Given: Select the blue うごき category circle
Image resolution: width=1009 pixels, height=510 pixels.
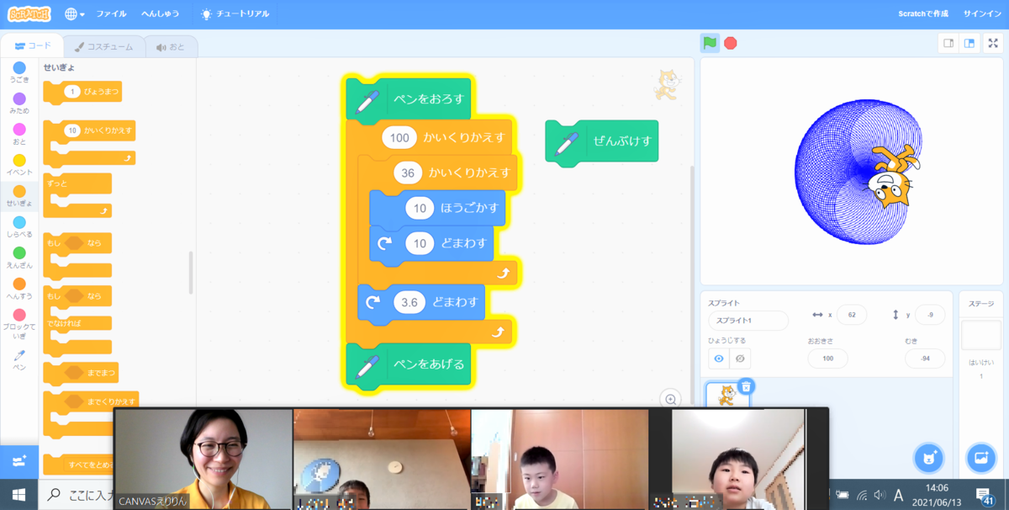Looking at the screenshot, I should click(x=19, y=67).
